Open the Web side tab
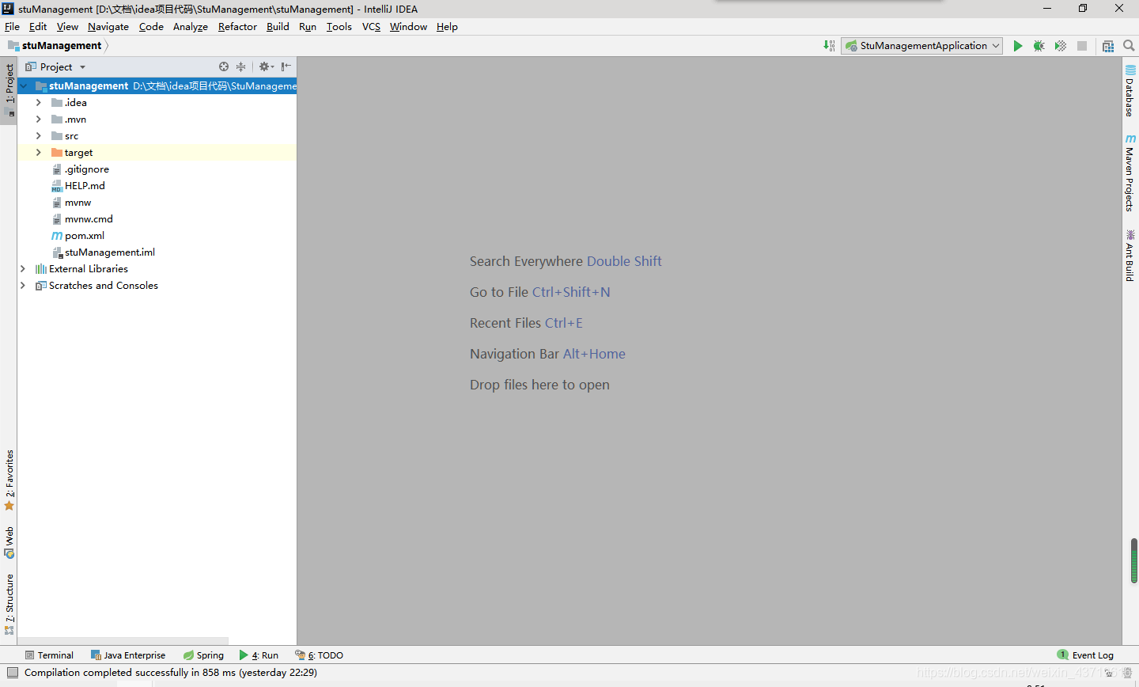The height and width of the screenshot is (687, 1139). [x=9, y=543]
